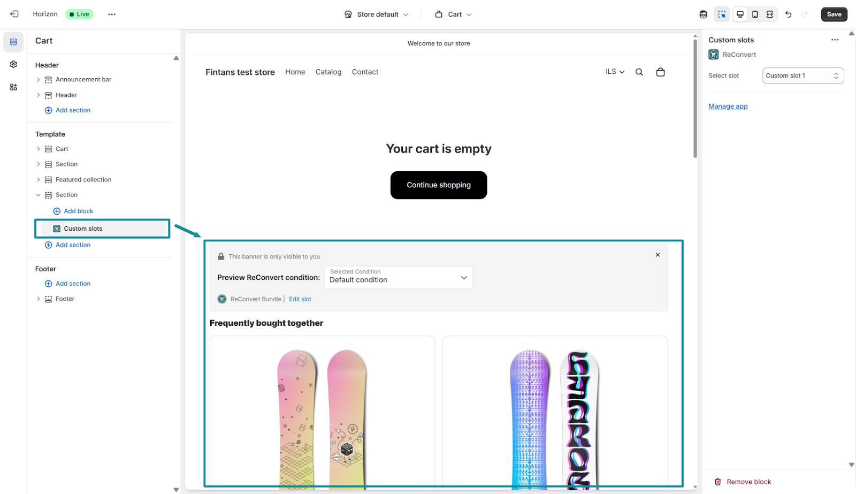Click the undo arrow icon
The height and width of the screenshot is (494, 856).
point(788,14)
